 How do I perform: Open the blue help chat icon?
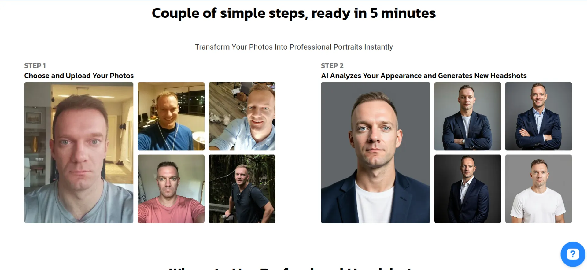[x=573, y=254]
